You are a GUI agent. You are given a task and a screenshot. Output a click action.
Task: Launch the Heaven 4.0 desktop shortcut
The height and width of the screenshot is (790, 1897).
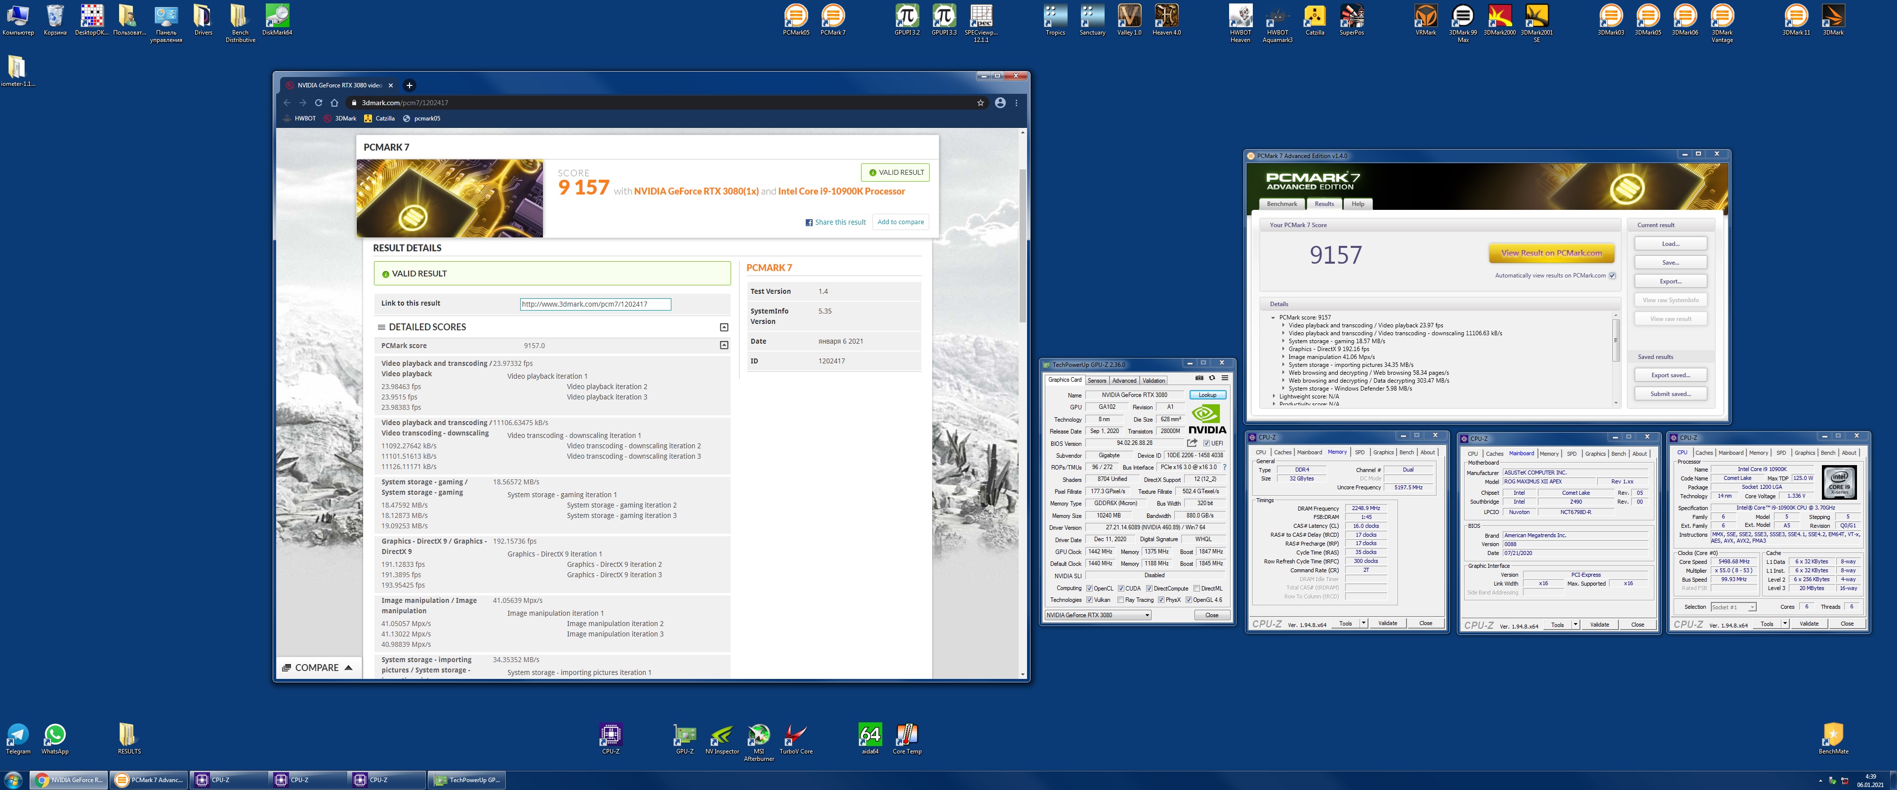[1166, 20]
